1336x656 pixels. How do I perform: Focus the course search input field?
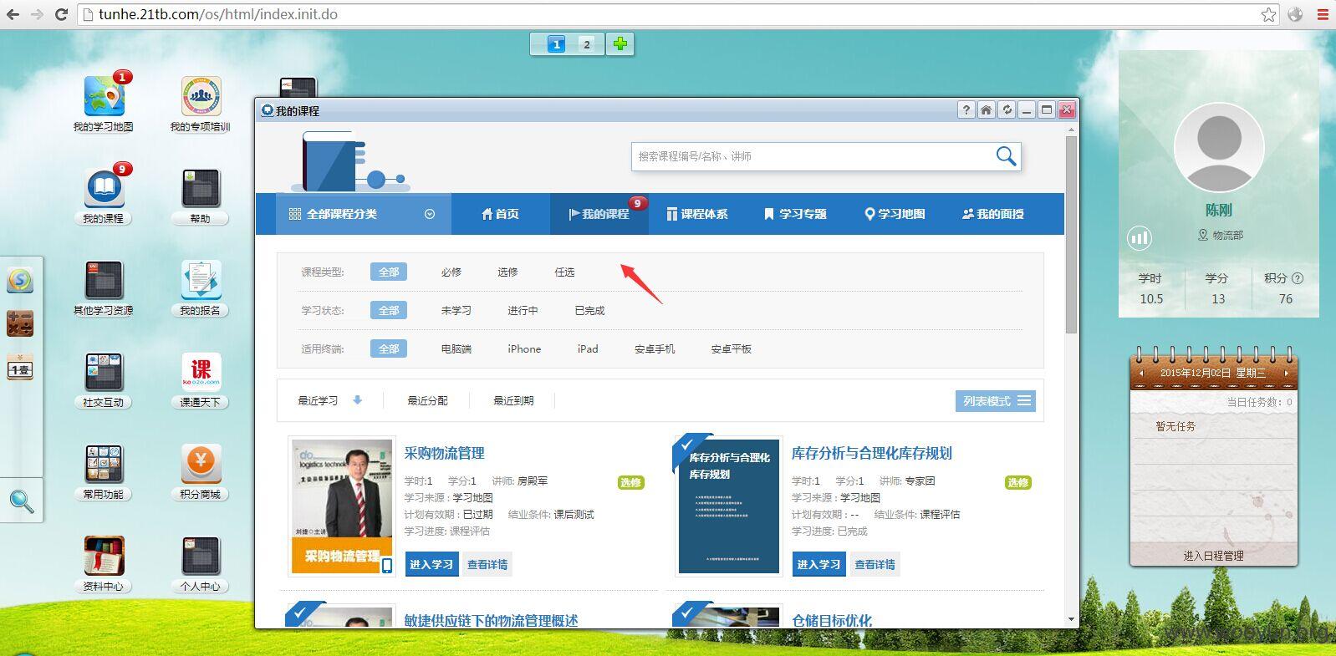click(x=811, y=156)
